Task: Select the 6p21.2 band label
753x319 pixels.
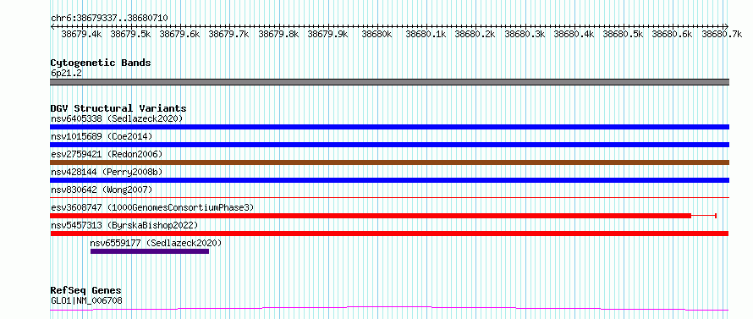Action: [x=66, y=73]
